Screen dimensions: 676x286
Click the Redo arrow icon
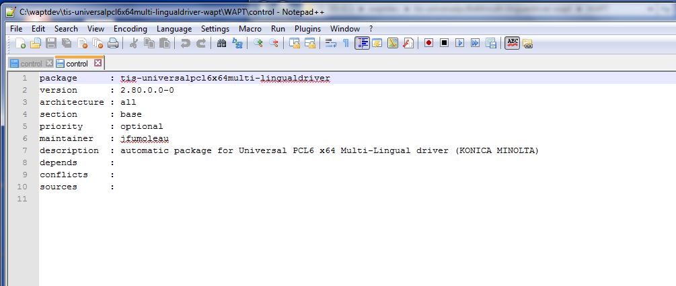tap(201, 43)
